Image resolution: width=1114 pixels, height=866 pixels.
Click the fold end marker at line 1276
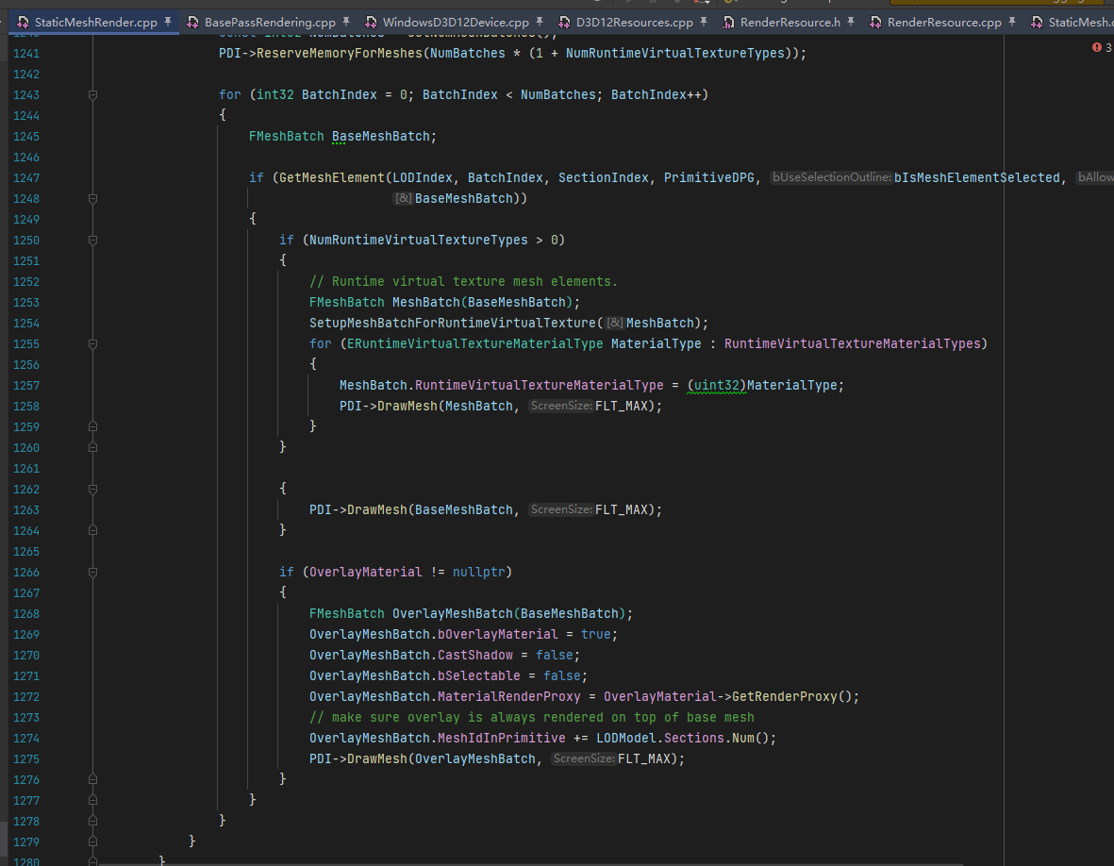[x=92, y=779]
